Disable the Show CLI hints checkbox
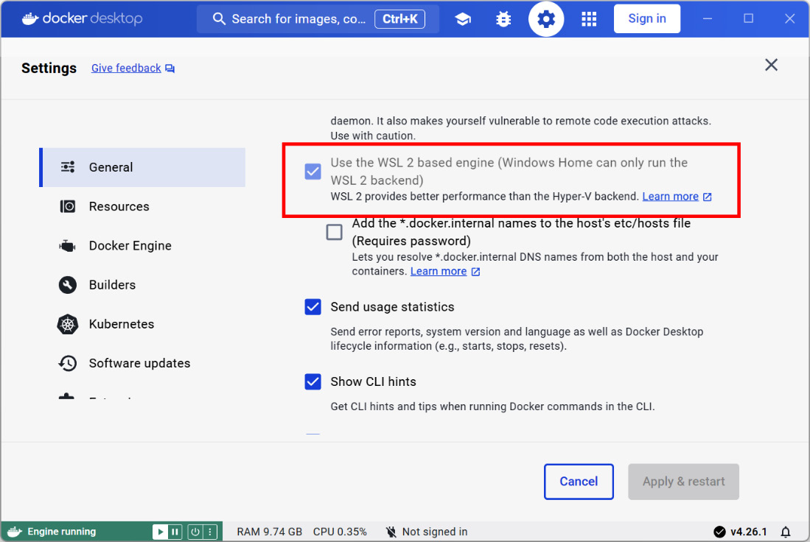Screen dimensions: 810x542 (x=313, y=381)
